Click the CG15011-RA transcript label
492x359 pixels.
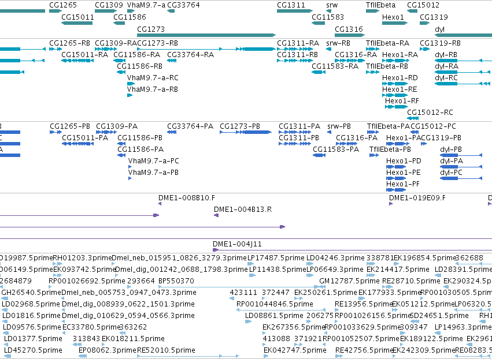(85, 54)
